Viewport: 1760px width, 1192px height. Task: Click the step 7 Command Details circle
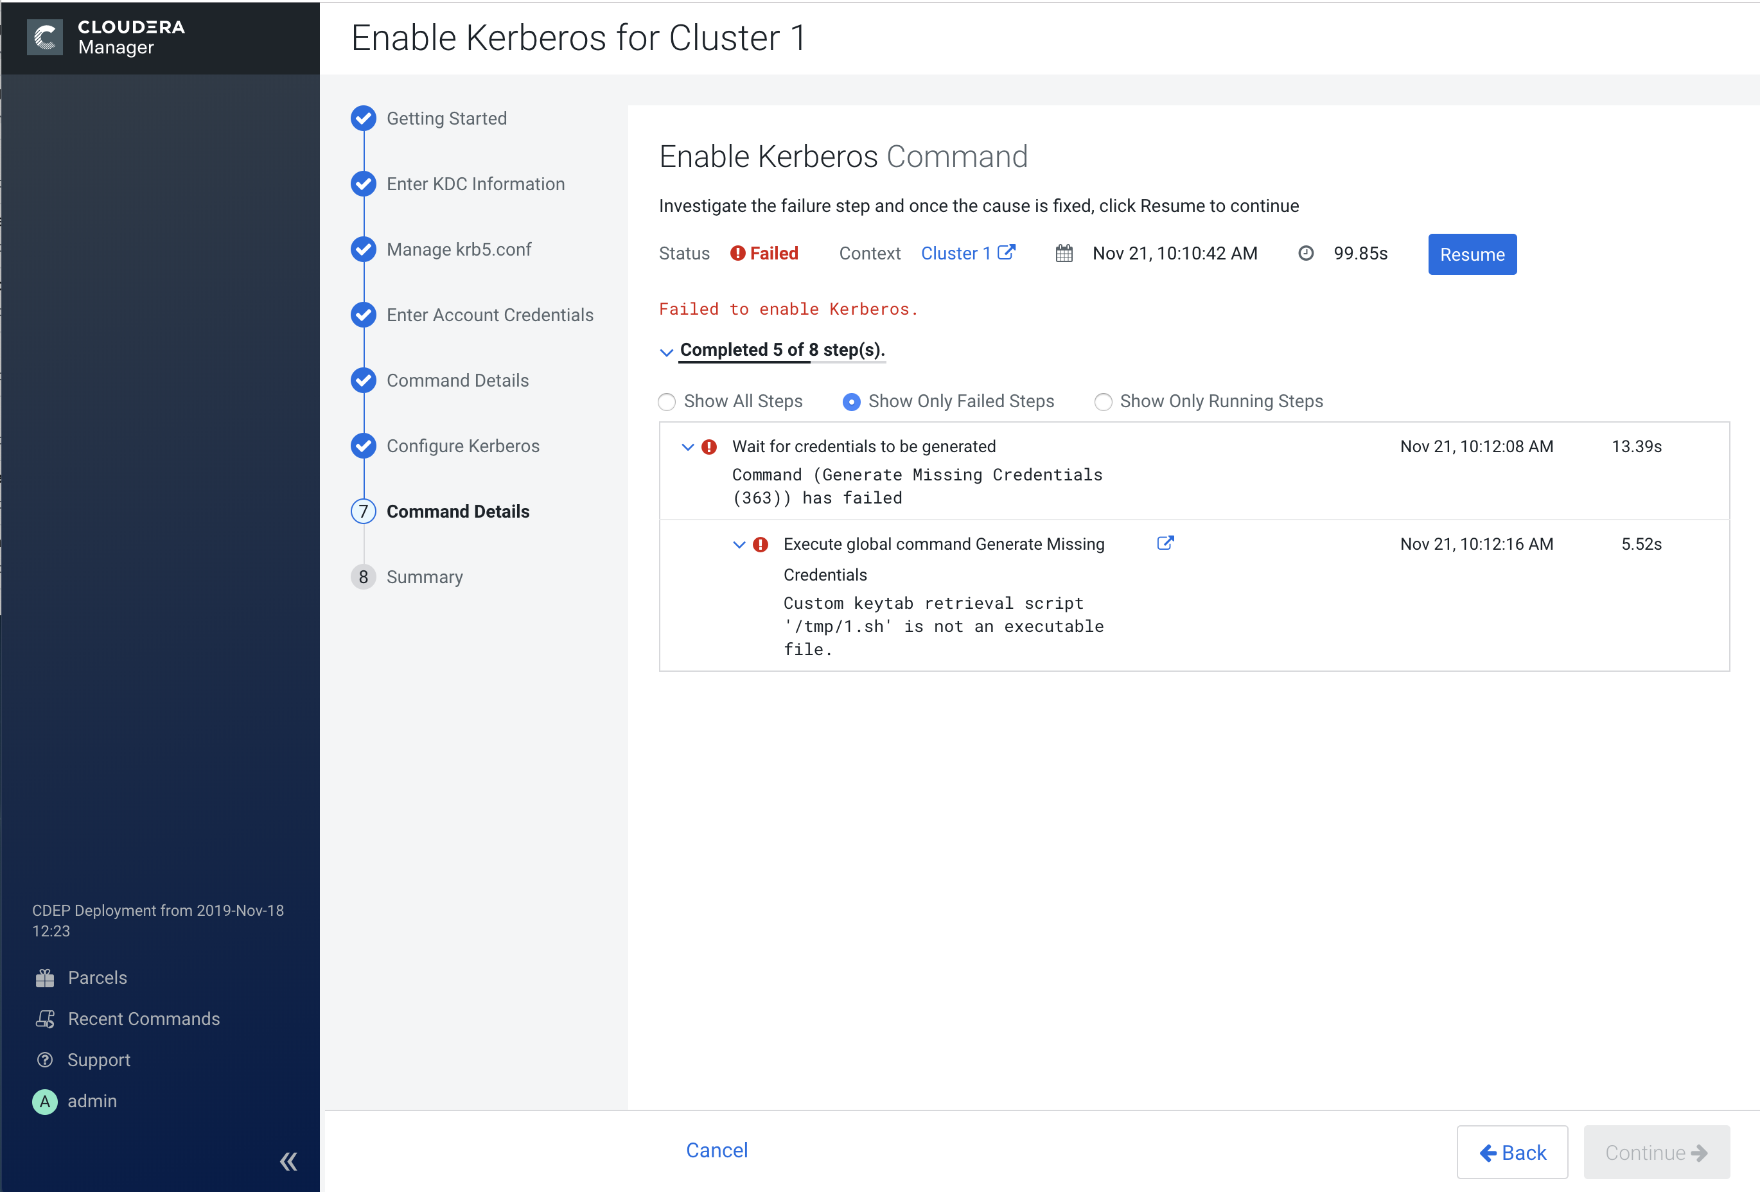click(364, 512)
